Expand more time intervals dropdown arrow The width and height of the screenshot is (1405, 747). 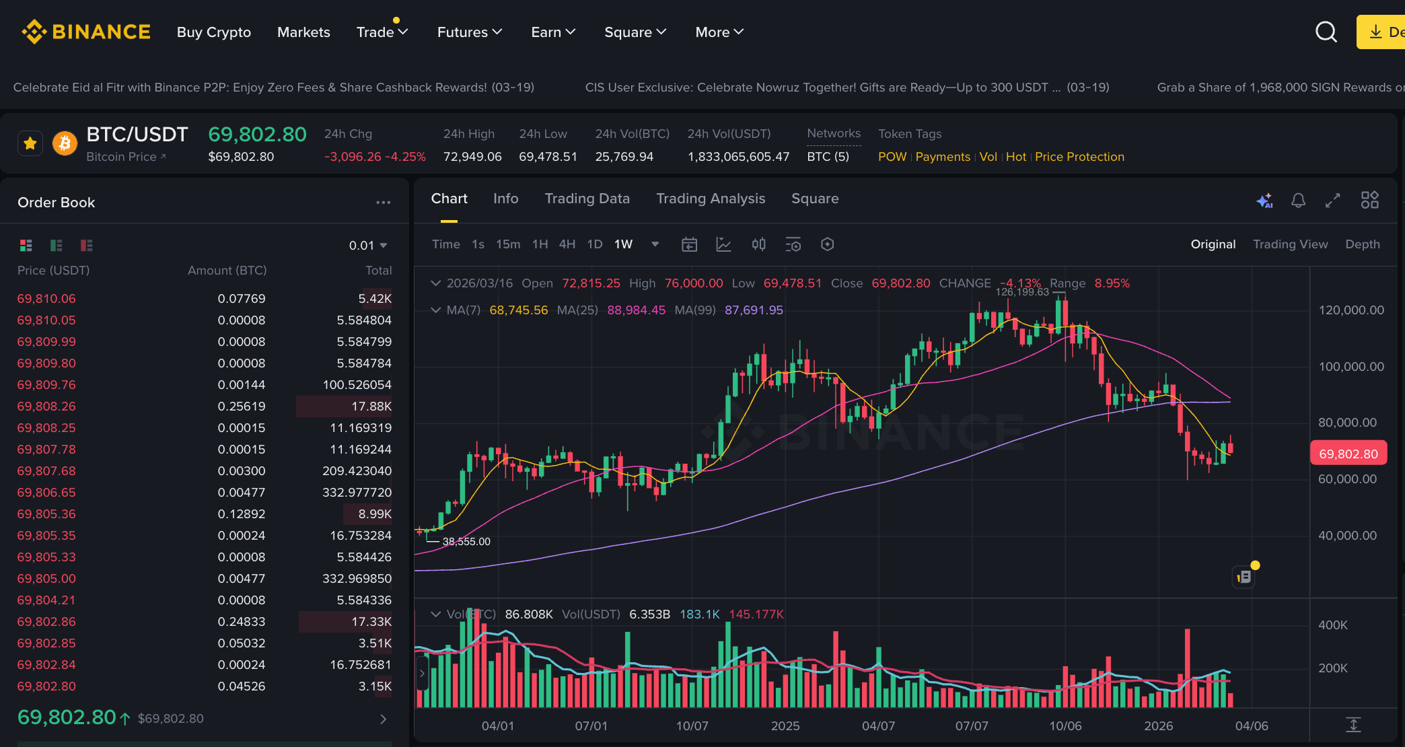coord(655,244)
